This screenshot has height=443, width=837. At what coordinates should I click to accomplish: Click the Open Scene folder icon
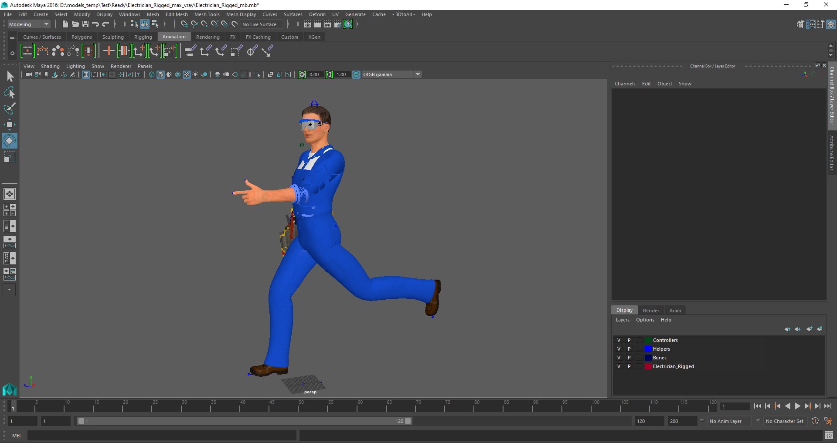point(75,24)
